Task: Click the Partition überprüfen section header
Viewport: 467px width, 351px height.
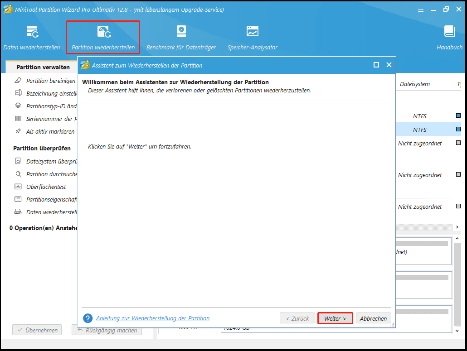Action: point(42,148)
